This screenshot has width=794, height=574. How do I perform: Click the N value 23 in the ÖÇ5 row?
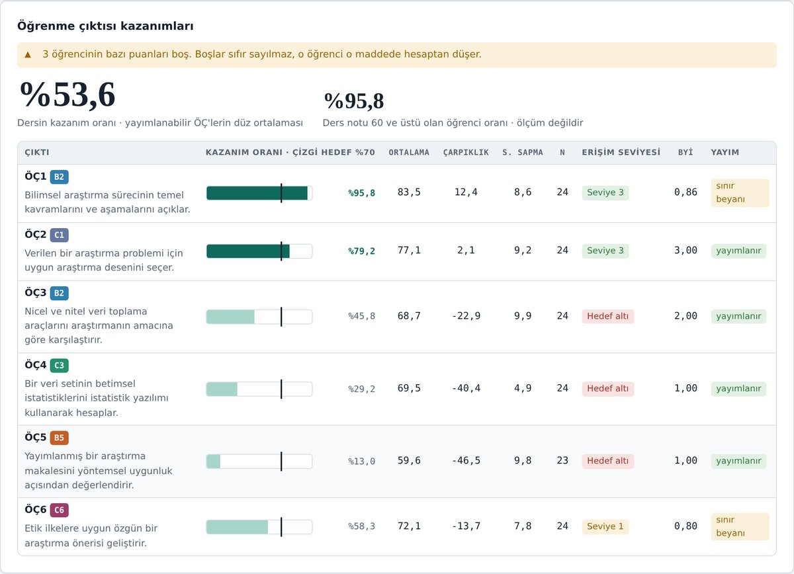[x=562, y=462]
